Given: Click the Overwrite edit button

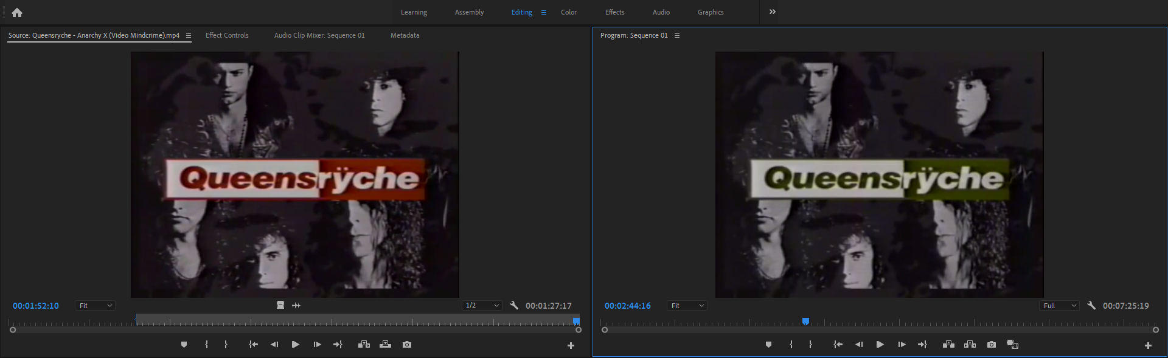Looking at the screenshot, I should pyautogui.click(x=385, y=345).
